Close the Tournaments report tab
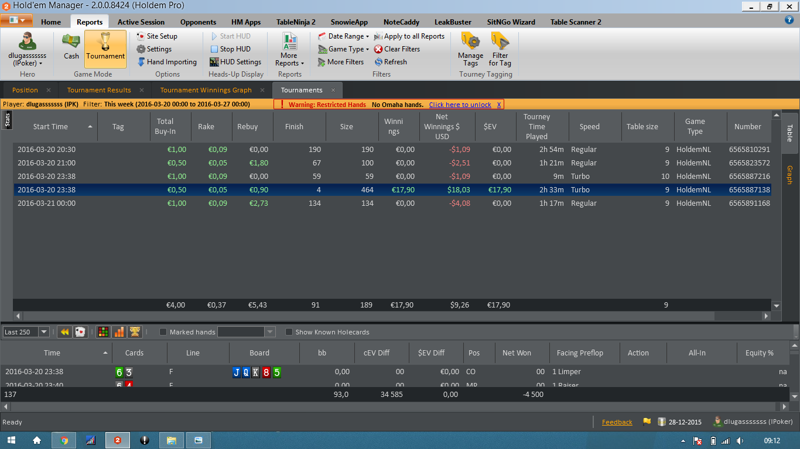This screenshot has height=449, width=800. [333, 90]
